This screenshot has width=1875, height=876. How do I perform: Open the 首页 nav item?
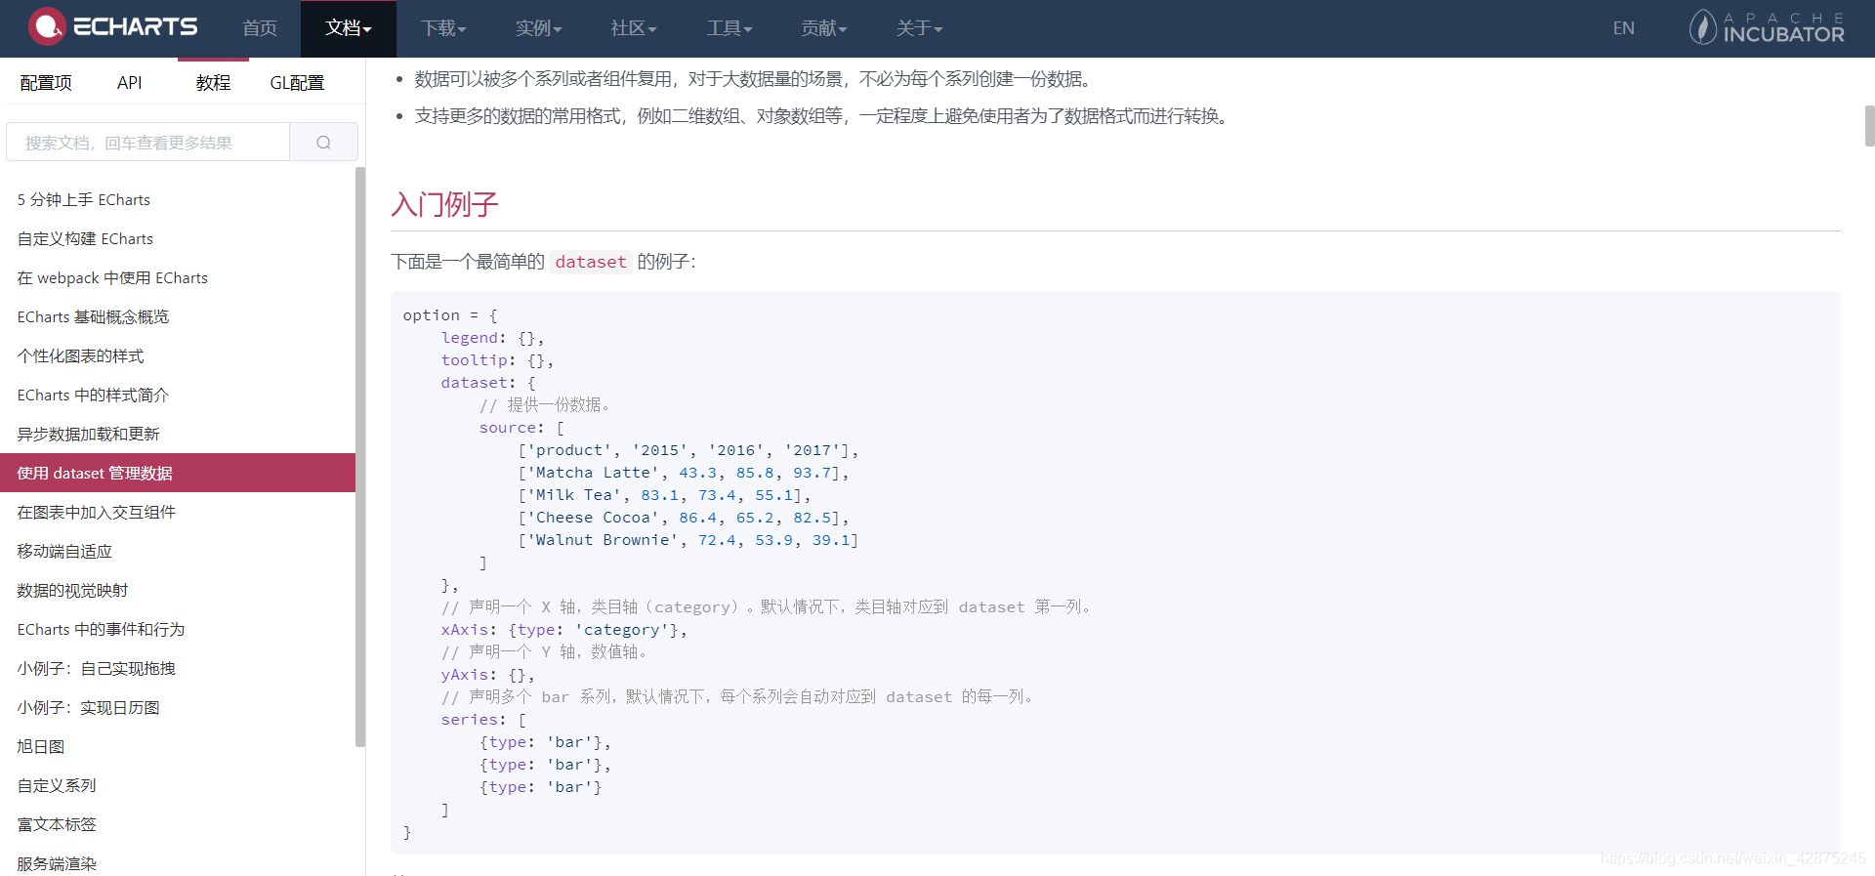tap(260, 28)
